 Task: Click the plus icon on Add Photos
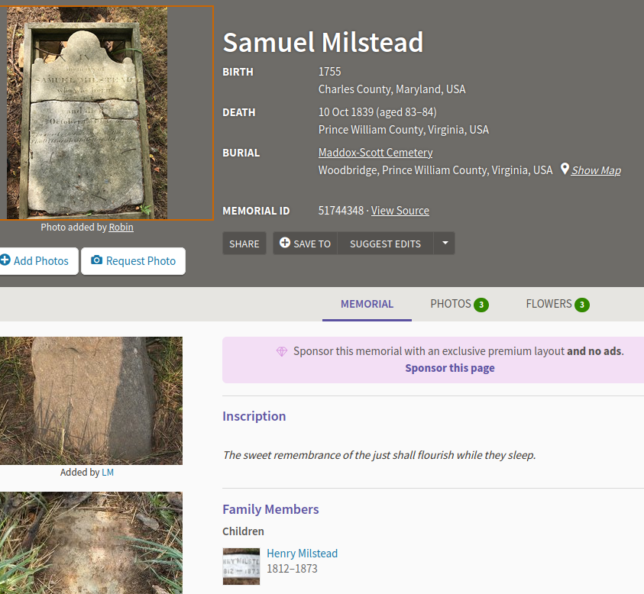tap(5, 260)
